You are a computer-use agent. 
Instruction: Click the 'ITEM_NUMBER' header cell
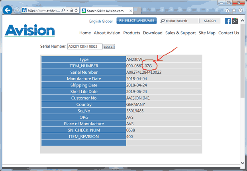coord(84,66)
